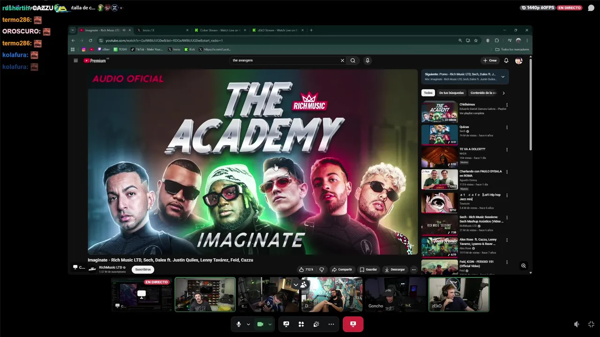Viewport: 600px width, 337px height.
Task: Click Compartir share button
Action: pos(342,269)
